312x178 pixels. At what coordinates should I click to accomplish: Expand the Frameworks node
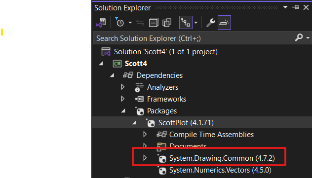(x=123, y=99)
